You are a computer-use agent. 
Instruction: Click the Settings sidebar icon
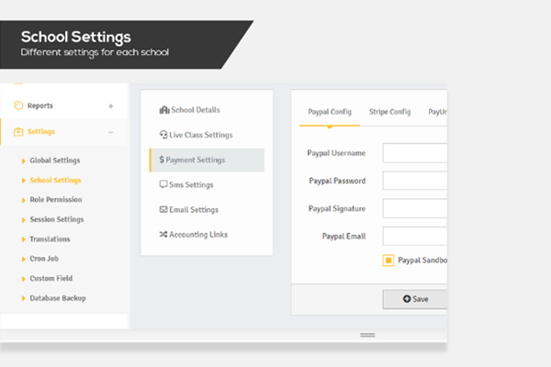(x=19, y=131)
